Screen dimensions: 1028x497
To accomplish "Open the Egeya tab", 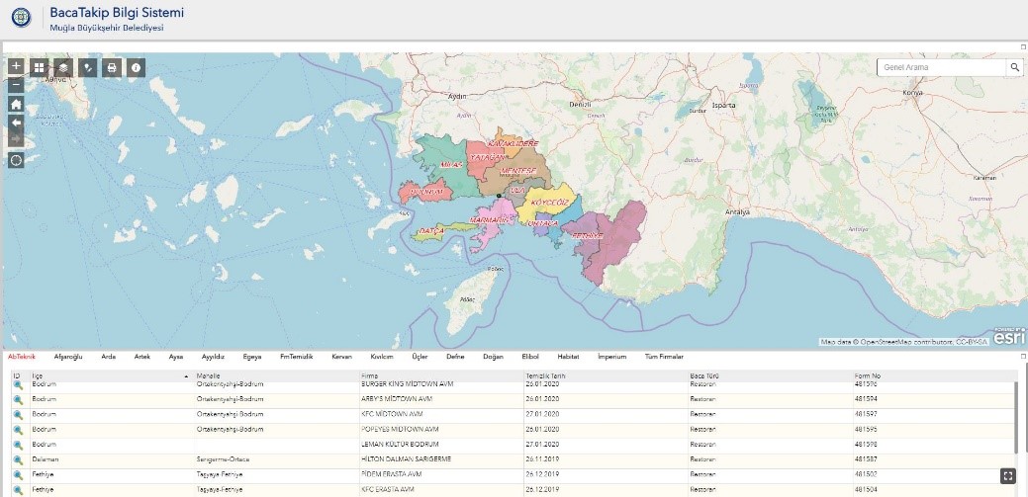I will click(251, 357).
